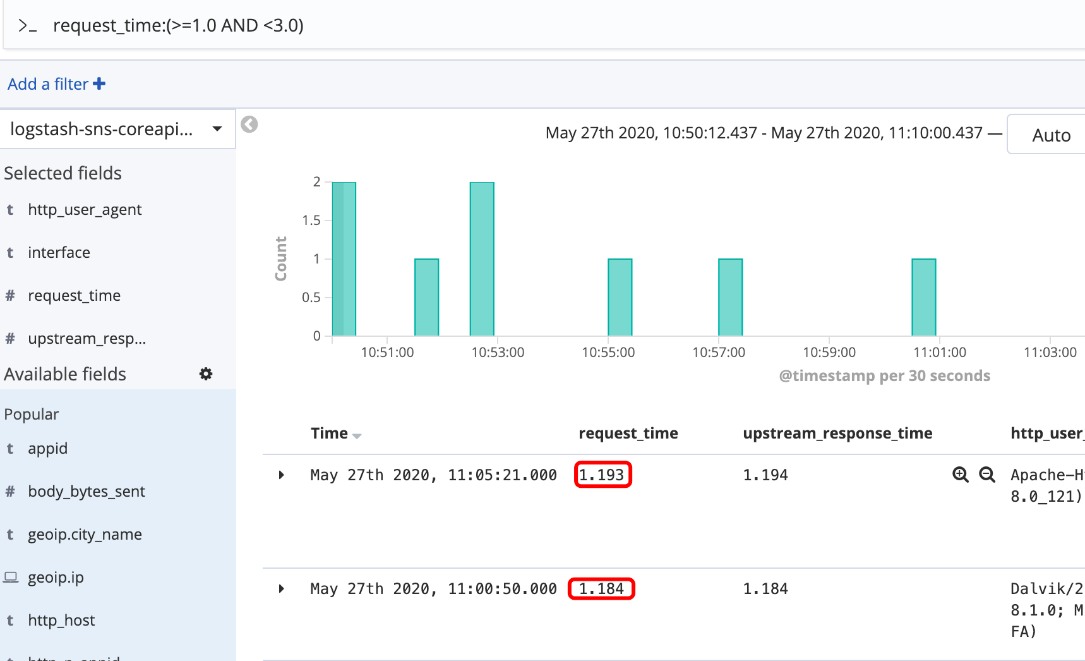Image resolution: width=1085 pixels, height=661 pixels.
Task: Open available fields settings gear
Action: point(206,374)
